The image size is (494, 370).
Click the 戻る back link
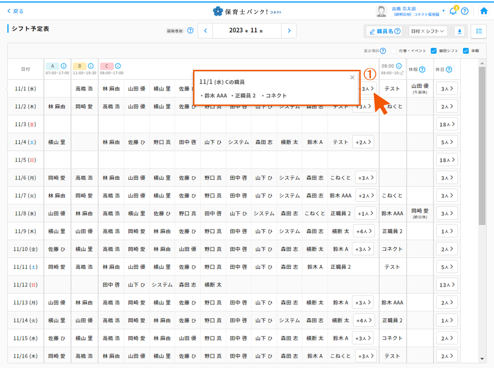pyautogui.click(x=15, y=11)
